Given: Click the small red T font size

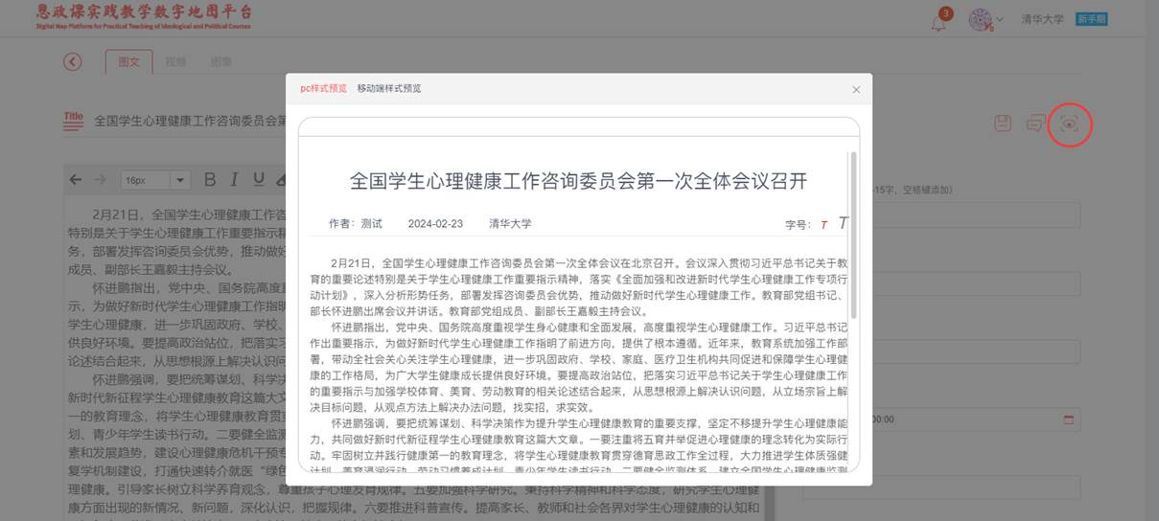Looking at the screenshot, I should tap(823, 225).
